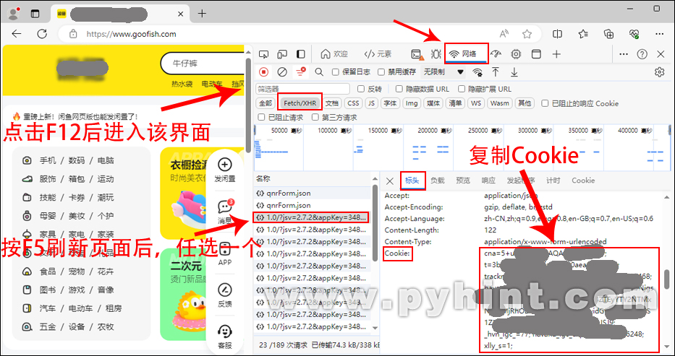Click the export HAR download arrow icon
The height and width of the screenshot is (356, 675).
click(x=514, y=72)
